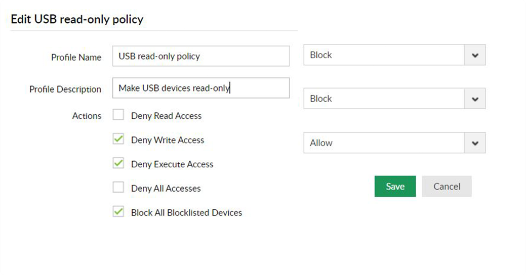Click the 'Deny Read Access' label text

166,116
